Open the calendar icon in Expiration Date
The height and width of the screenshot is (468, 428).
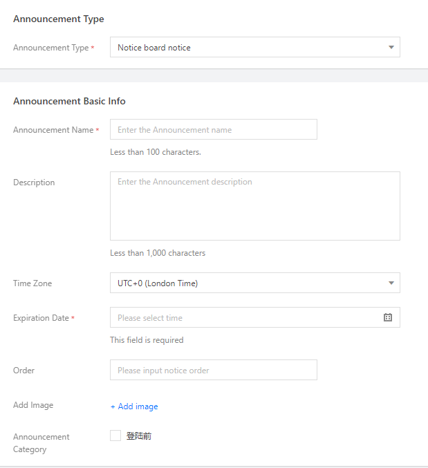point(388,317)
